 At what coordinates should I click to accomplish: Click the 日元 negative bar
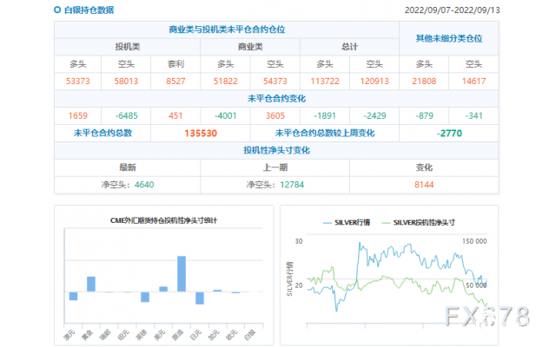[x=200, y=298]
